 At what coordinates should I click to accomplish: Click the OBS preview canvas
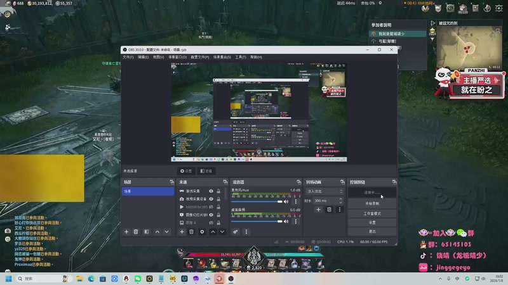pos(259,112)
